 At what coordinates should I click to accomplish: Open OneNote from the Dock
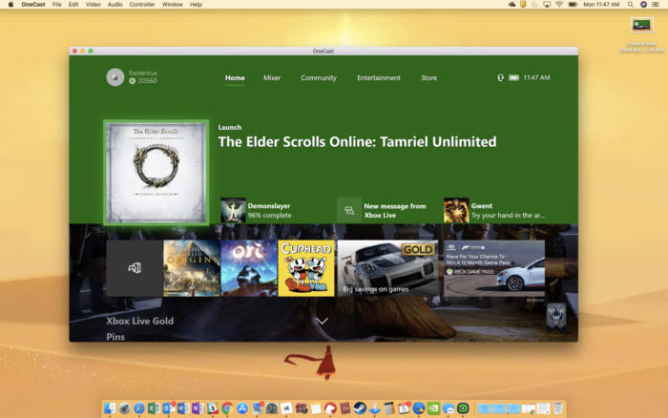tap(198, 408)
